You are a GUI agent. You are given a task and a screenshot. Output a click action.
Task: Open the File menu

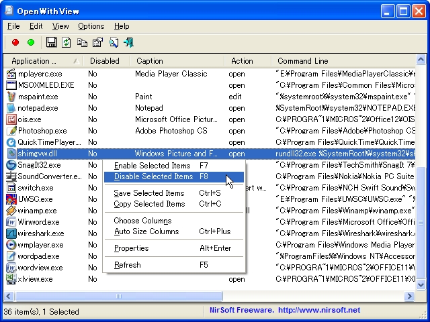tap(13, 26)
